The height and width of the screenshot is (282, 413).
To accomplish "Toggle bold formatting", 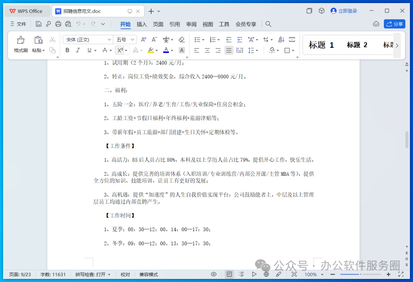I will coord(68,50).
